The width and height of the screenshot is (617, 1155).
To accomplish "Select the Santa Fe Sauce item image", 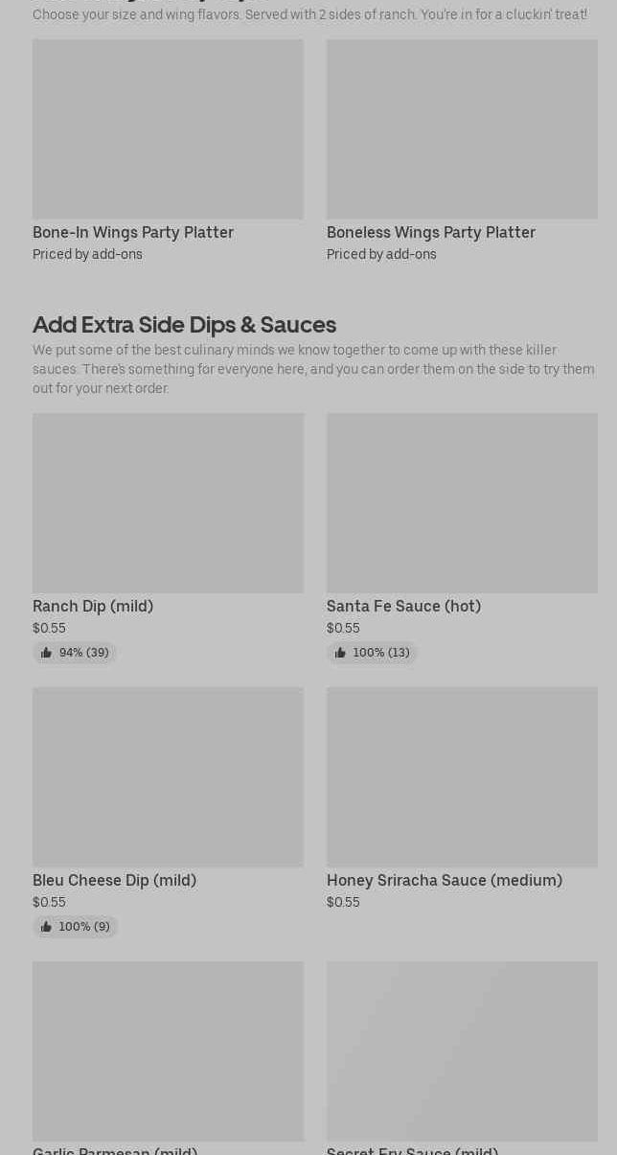I will coord(462,502).
